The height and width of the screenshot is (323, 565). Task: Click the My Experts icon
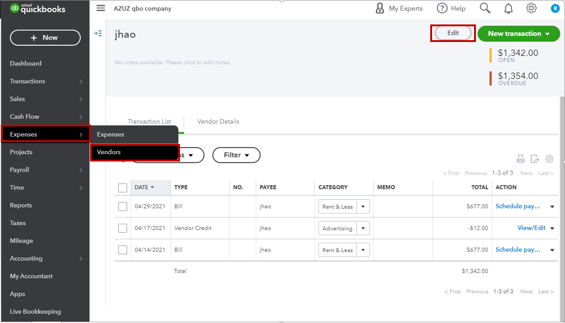click(380, 8)
